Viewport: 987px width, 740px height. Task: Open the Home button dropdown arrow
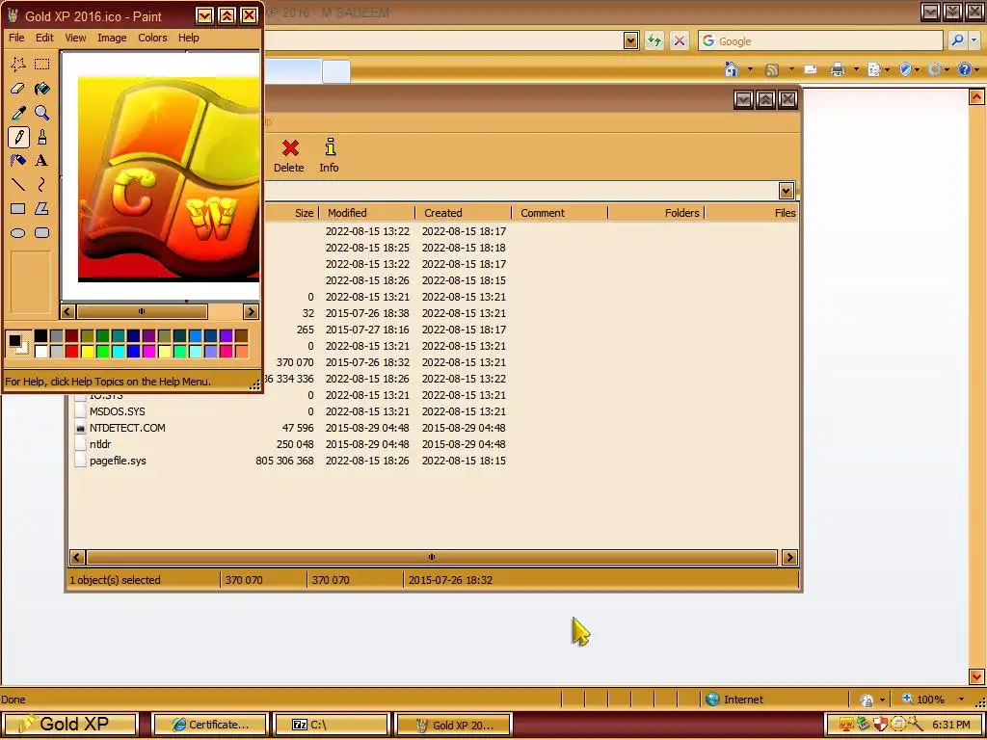750,69
